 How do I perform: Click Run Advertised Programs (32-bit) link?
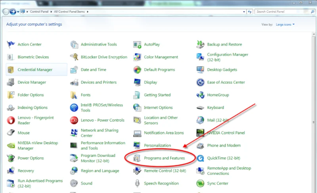[40, 183]
